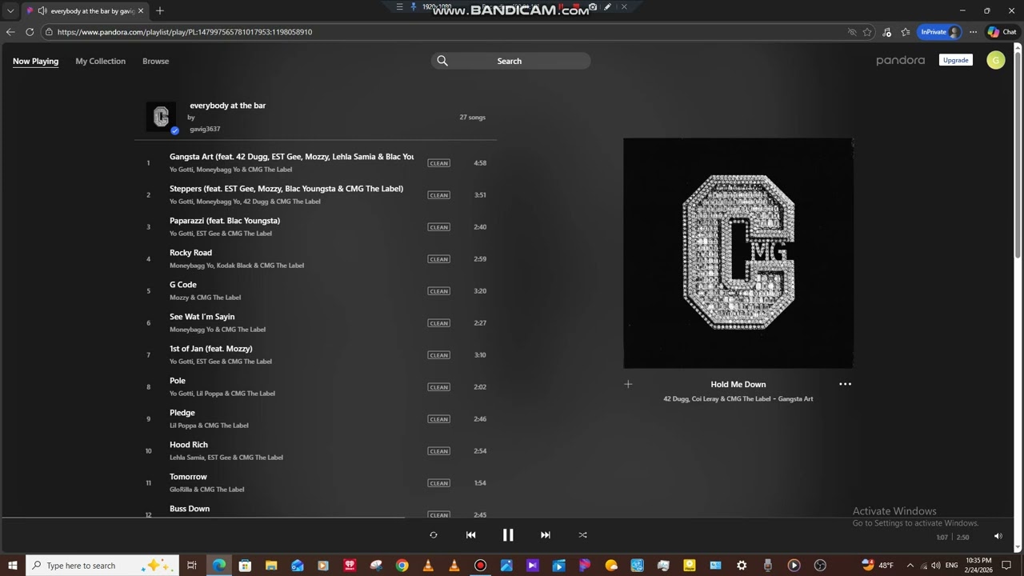Open the Windows notification center
This screenshot has height=576, width=1024.
tap(1006, 566)
